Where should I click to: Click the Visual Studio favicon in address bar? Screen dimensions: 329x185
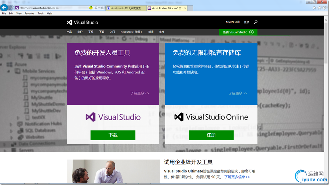17,8
